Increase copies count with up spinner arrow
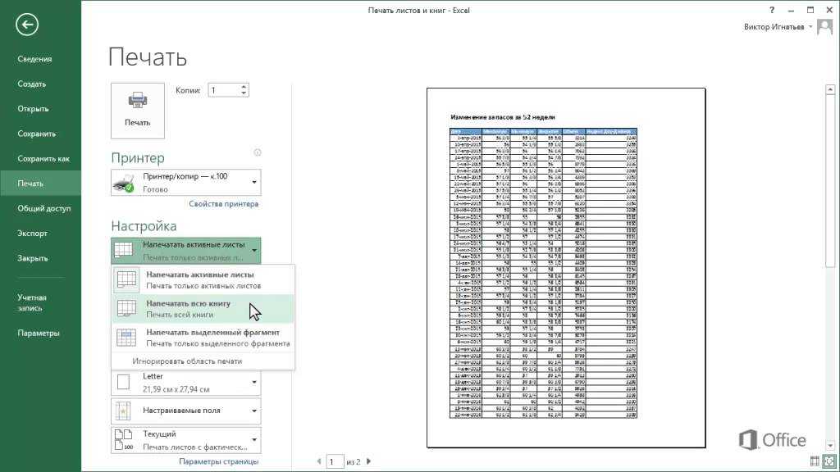Image resolution: width=840 pixels, height=472 pixels. tap(244, 87)
